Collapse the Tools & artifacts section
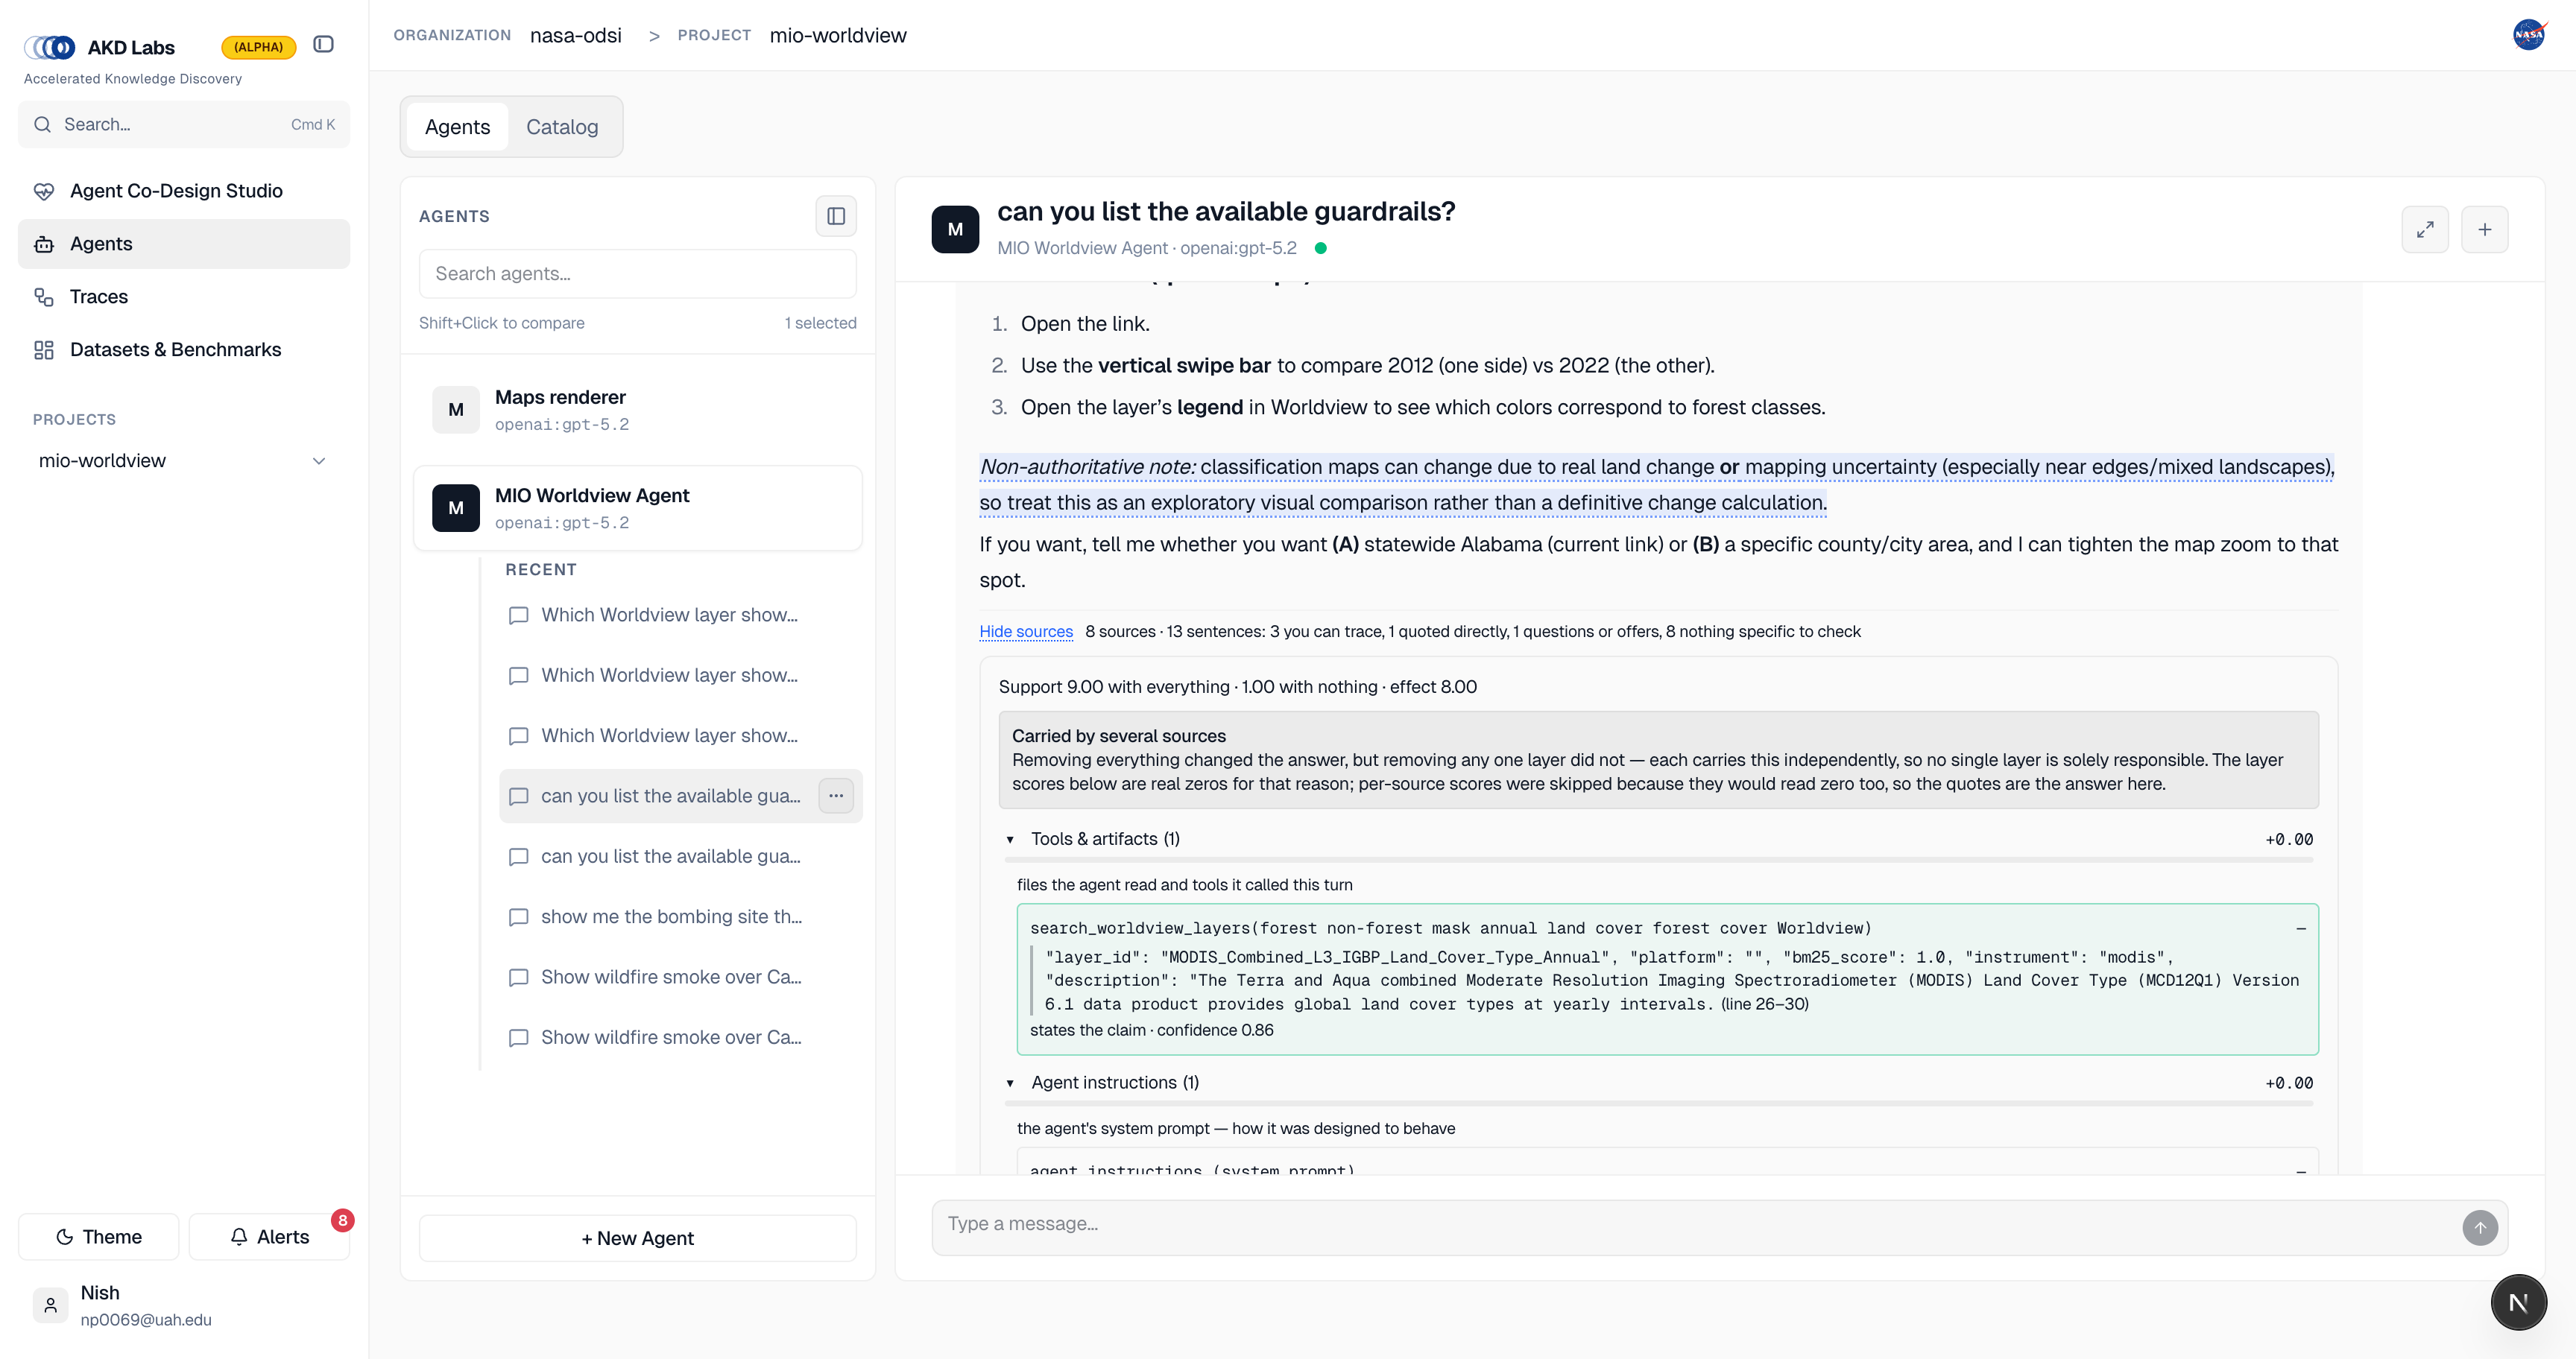The width and height of the screenshot is (2576, 1359). tap(1010, 840)
